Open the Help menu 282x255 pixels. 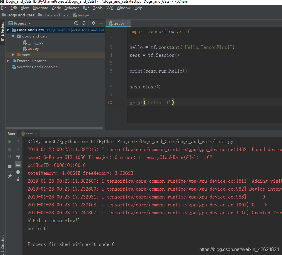click(x=138, y=8)
